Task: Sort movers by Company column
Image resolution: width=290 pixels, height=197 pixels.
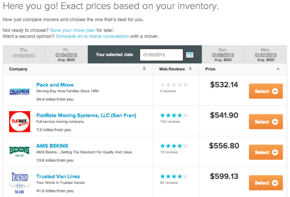Action: point(144,69)
